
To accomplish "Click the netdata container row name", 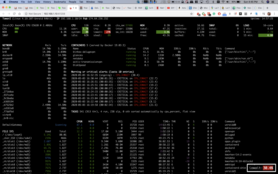I will point(78,58).
